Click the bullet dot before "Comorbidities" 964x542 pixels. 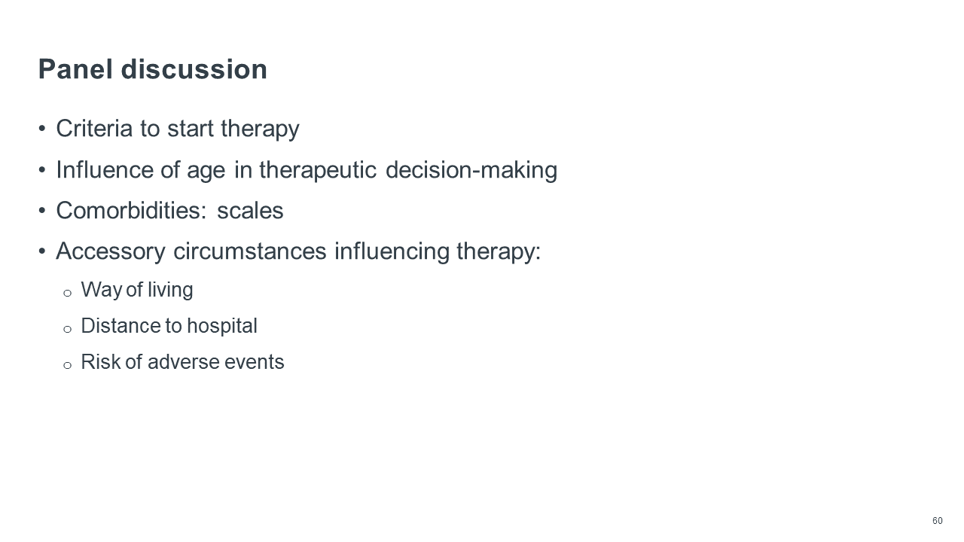click(42, 212)
